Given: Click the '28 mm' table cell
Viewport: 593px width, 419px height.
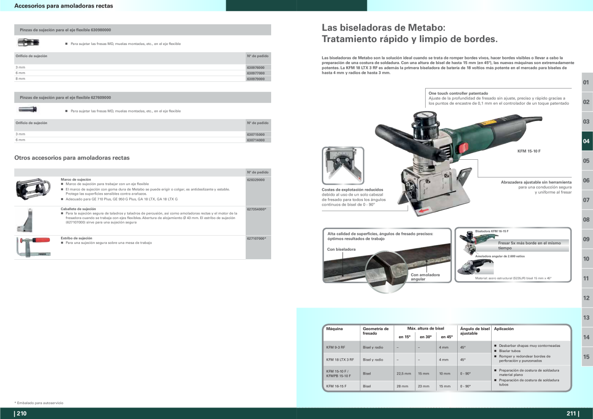Looking at the screenshot, I should (x=402, y=386).
